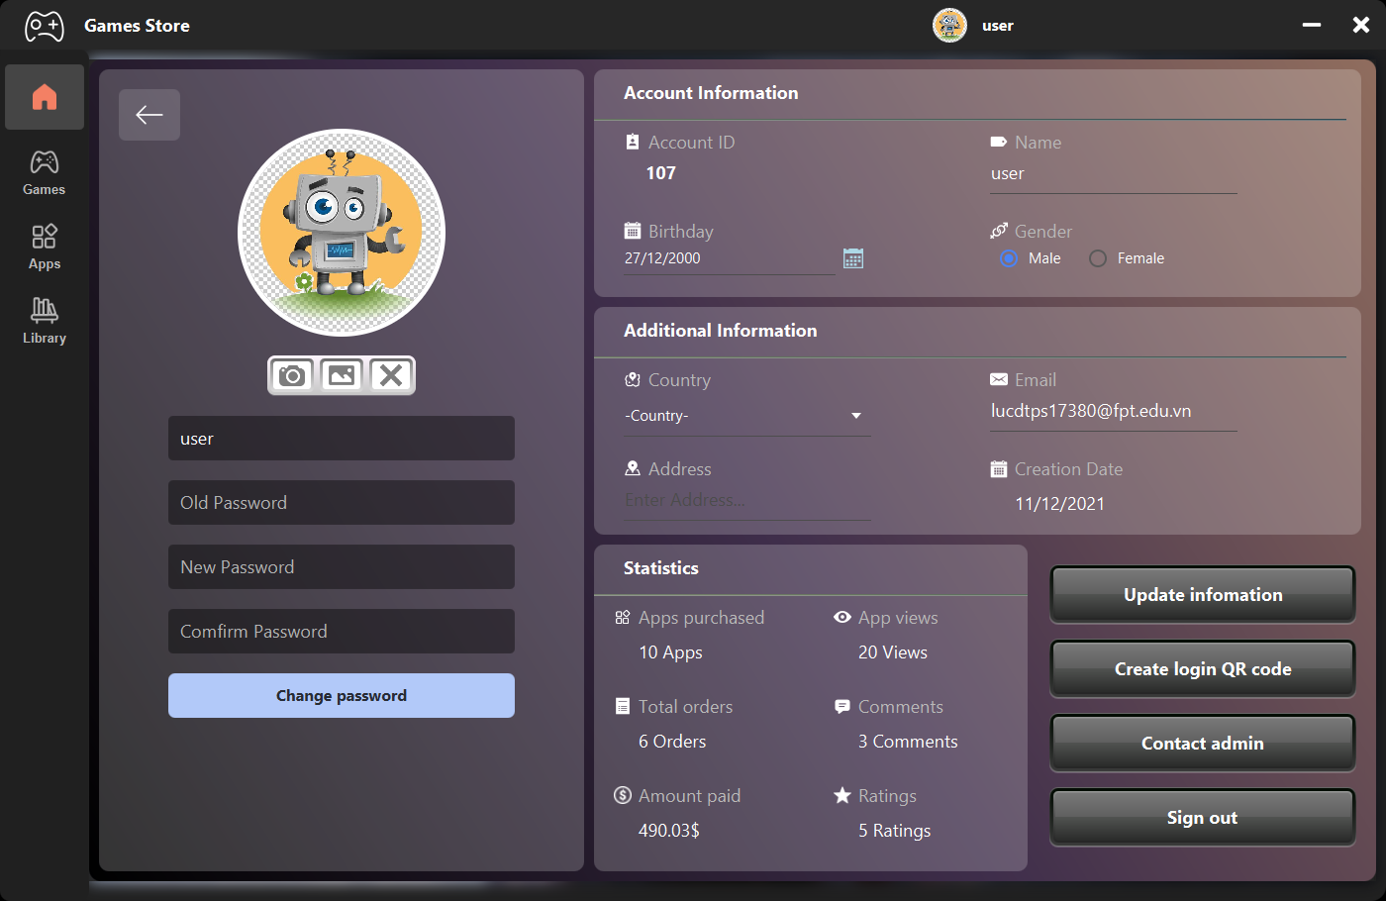The height and width of the screenshot is (901, 1386).
Task: Click the Email envelope icon
Action: [999, 379]
